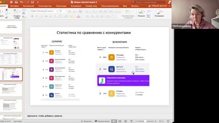Open the Слайд-шоу tab
The height and width of the screenshot is (123, 219).
[91, 6]
